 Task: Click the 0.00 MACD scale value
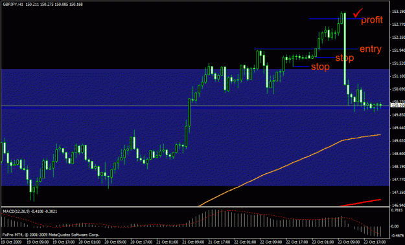tap(395, 226)
